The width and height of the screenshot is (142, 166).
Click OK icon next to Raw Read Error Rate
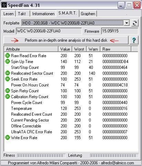point(8,56)
